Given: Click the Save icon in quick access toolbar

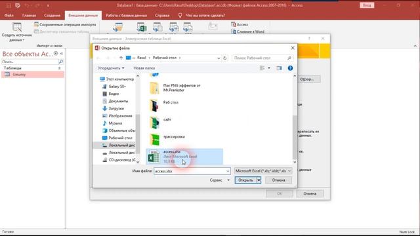Looking at the screenshot, I should [9, 5].
